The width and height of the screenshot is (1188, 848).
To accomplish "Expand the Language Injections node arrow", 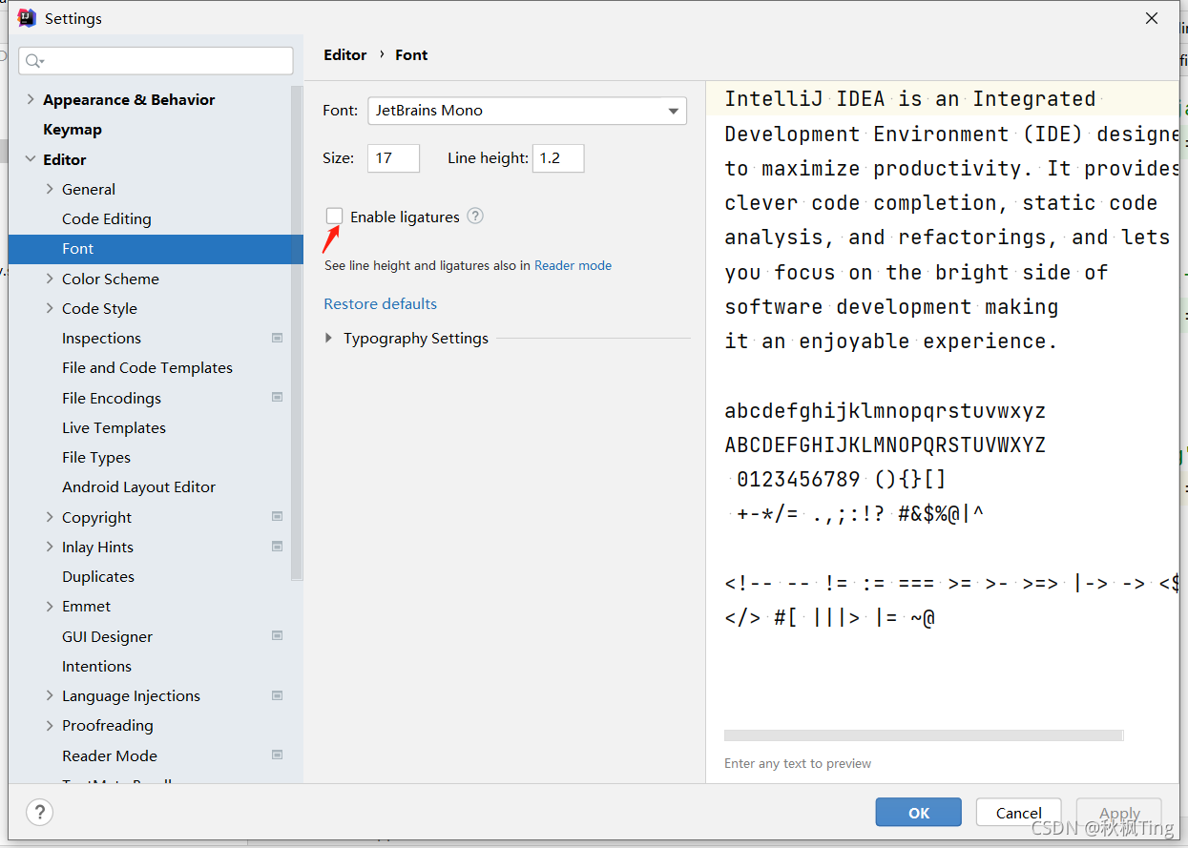I will pos(50,695).
